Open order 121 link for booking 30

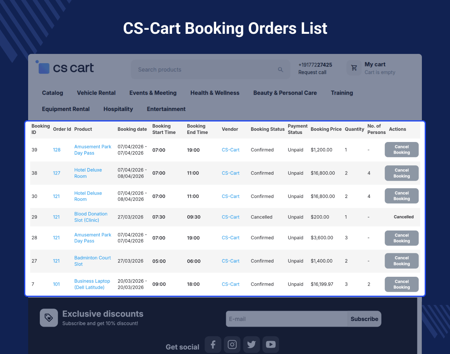pos(56,196)
